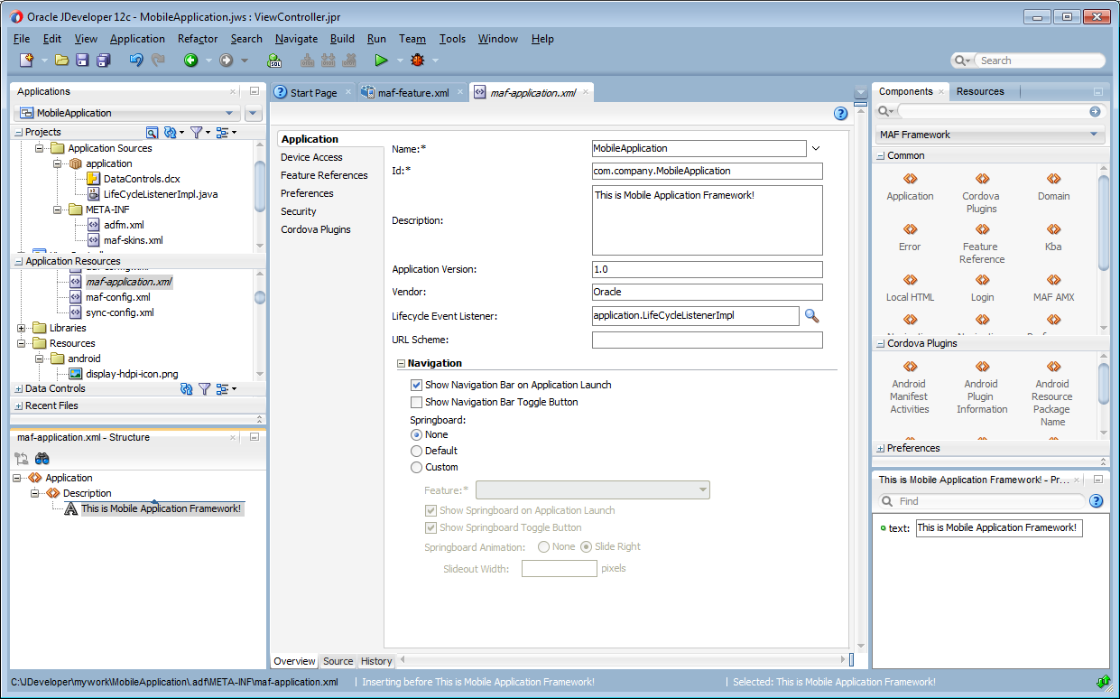1120x699 pixels.
Task: Select the Feature Reference component icon
Action: 981,230
